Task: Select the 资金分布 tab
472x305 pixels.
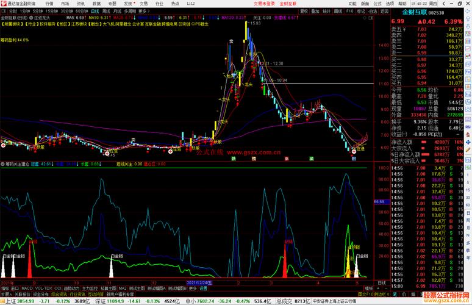Action: [41, 294]
